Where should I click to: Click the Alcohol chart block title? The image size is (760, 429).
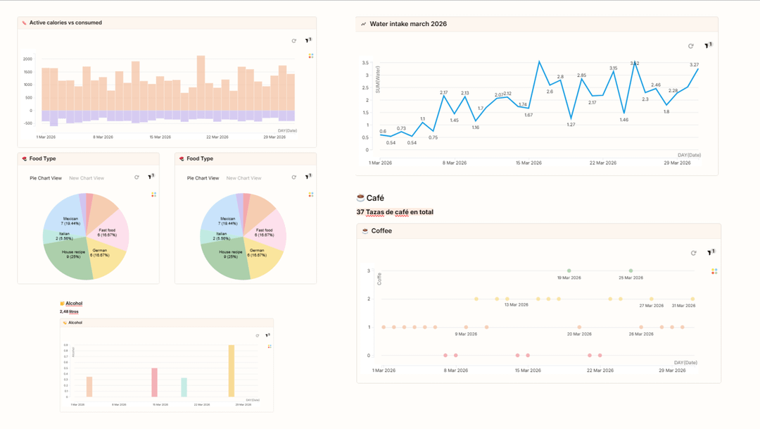pyautogui.click(x=75, y=323)
